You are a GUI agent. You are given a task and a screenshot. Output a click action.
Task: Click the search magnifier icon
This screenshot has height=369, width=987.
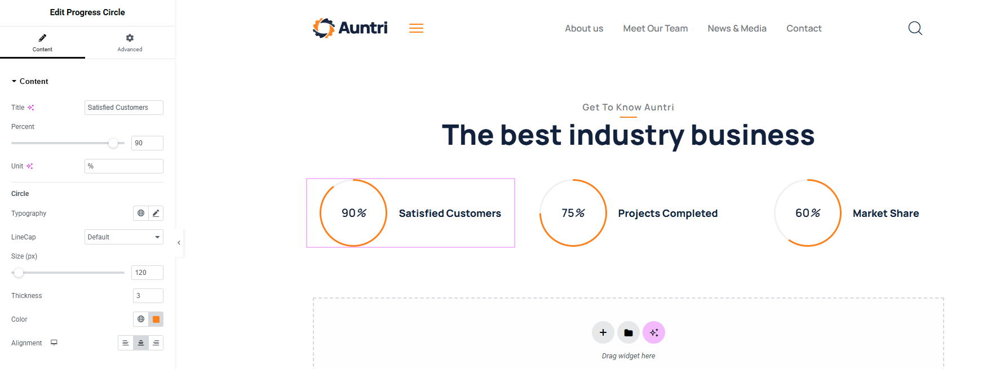pos(915,28)
